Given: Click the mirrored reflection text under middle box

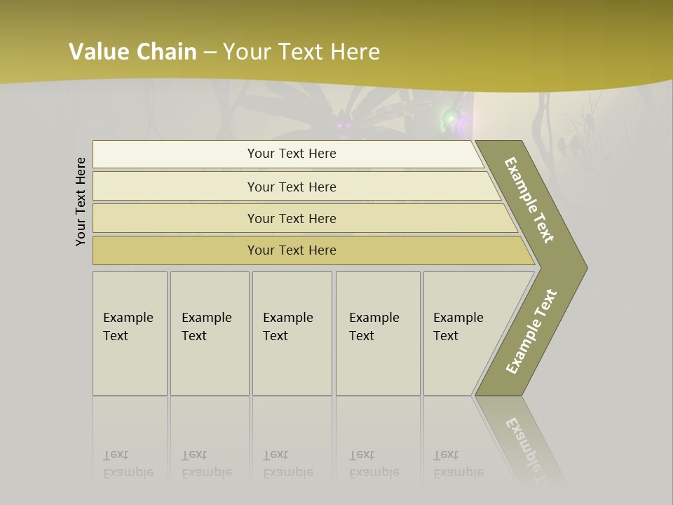Looking at the screenshot, I should click(287, 464).
